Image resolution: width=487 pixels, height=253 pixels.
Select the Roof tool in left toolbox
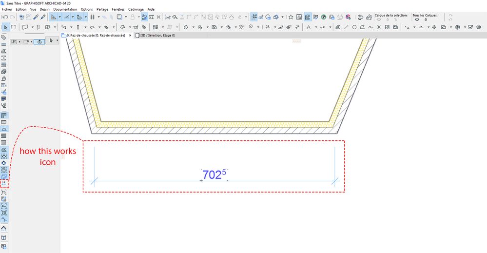4,228
